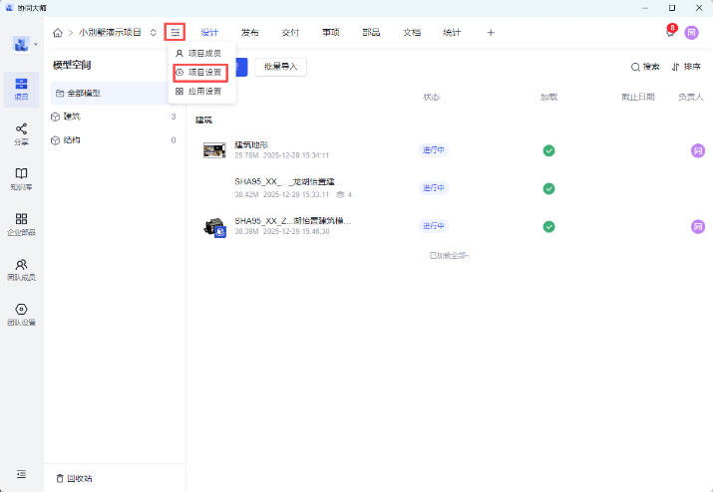Open notifications bell with red badge
This screenshot has height=492, width=713.
tap(670, 33)
